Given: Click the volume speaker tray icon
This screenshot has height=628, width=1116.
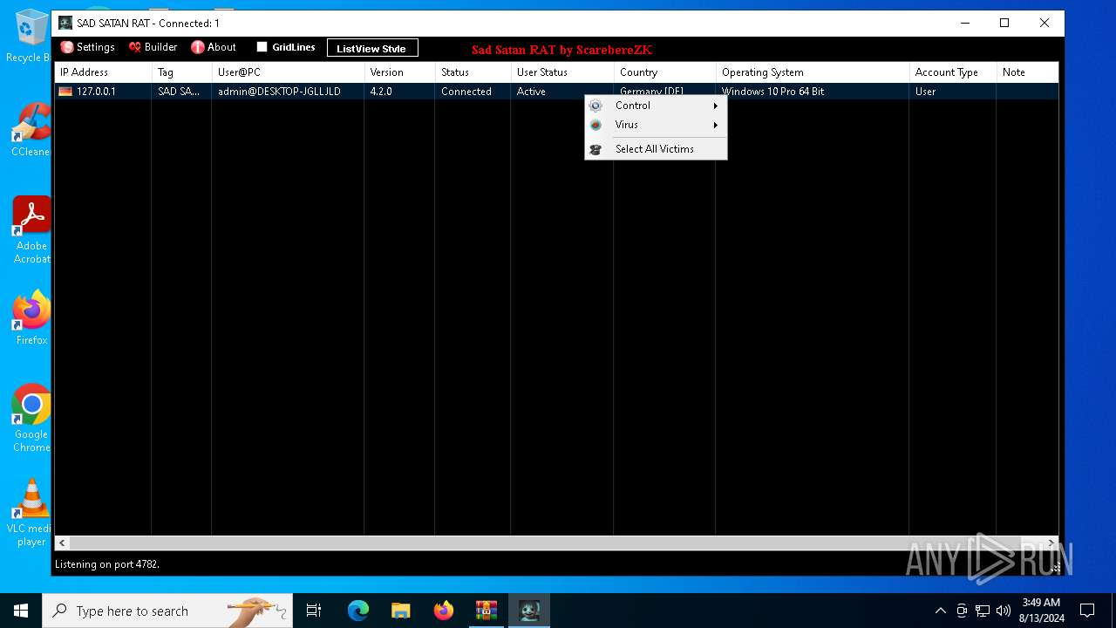Looking at the screenshot, I should 1004,611.
